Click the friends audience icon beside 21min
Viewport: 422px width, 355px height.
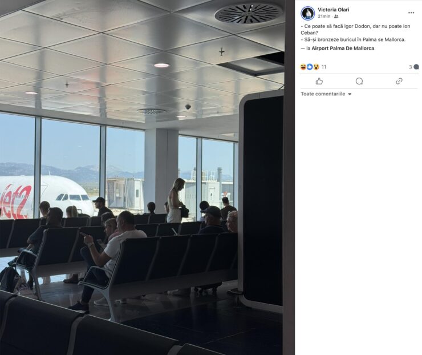[x=336, y=17]
